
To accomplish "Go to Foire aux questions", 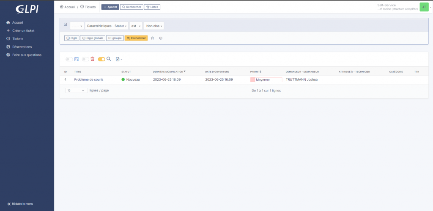I will [27, 55].
